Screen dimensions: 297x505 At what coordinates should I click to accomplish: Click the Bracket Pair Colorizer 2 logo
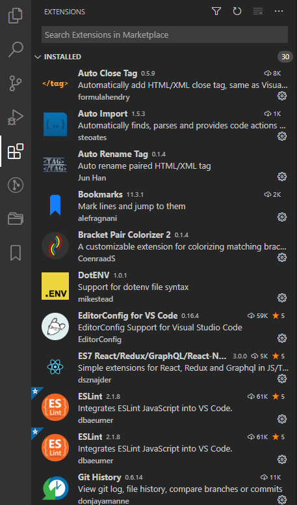[55, 246]
